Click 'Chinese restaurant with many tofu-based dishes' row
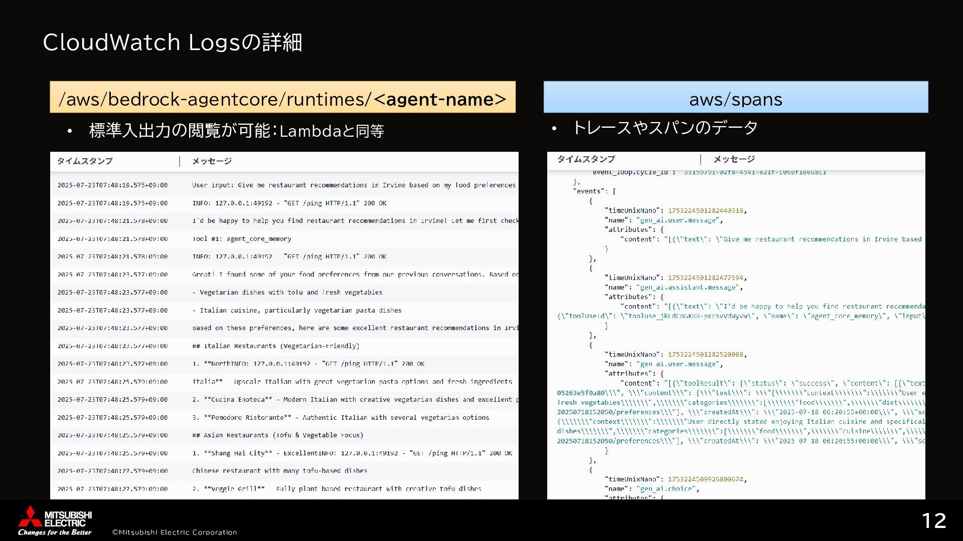 click(x=284, y=471)
